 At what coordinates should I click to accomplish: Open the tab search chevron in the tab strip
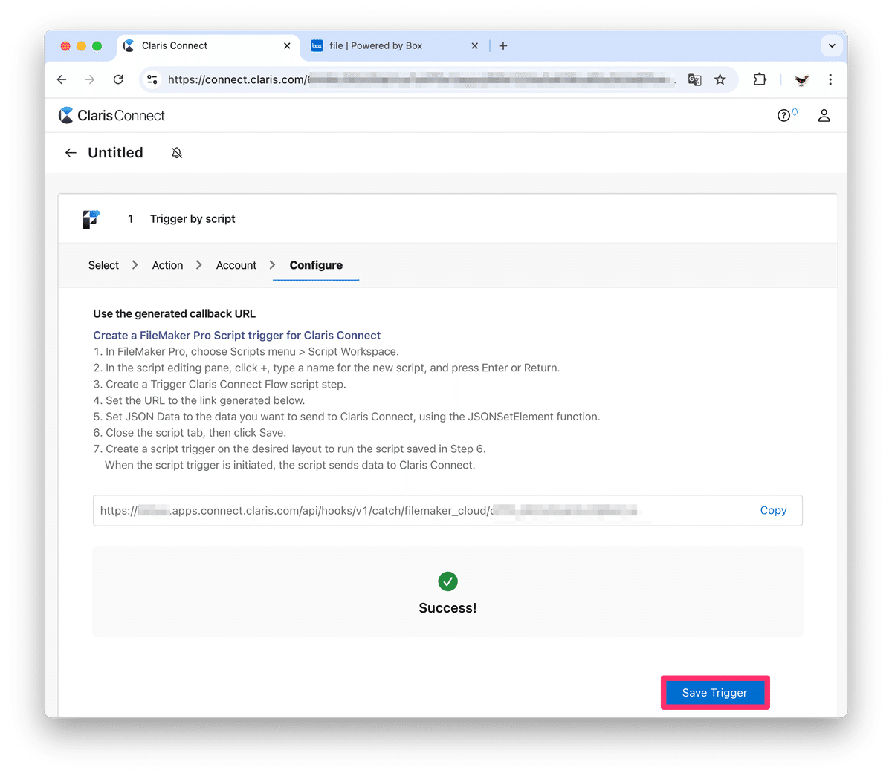tap(832, 45)
